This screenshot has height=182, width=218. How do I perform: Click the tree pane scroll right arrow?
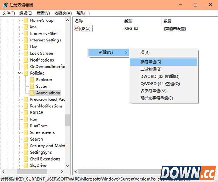62,171
